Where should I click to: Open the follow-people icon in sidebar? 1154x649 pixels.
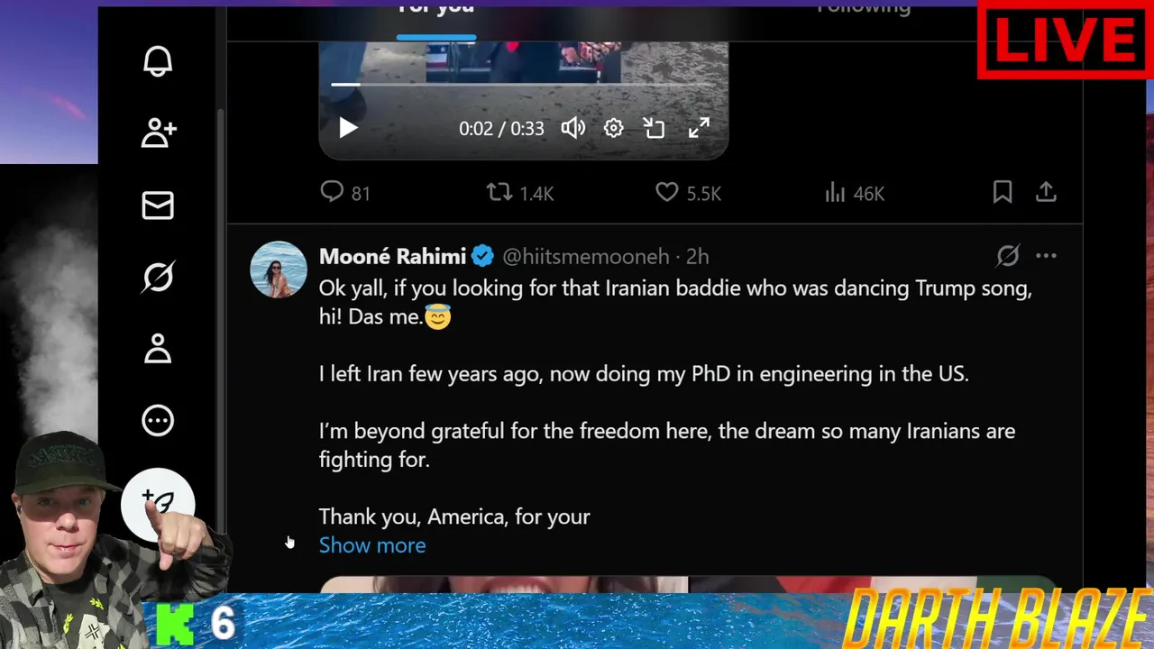[x=158, y=133]
